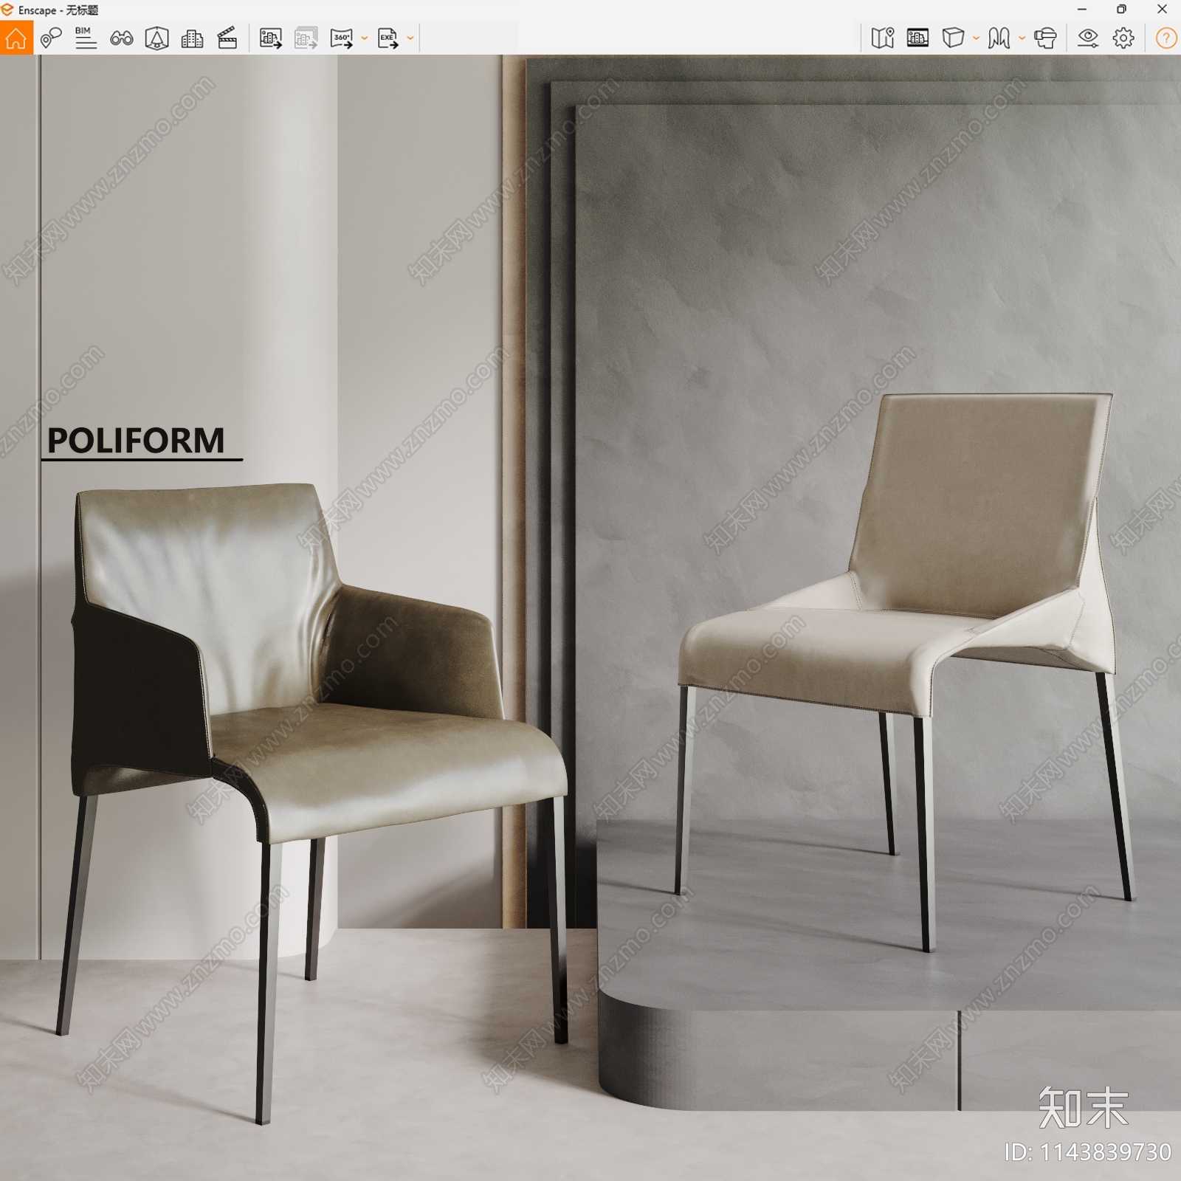The width and height of the screenshot is (1181, 1181).
Task: Minimize the Enscape window
Action: click(1082, 10)
